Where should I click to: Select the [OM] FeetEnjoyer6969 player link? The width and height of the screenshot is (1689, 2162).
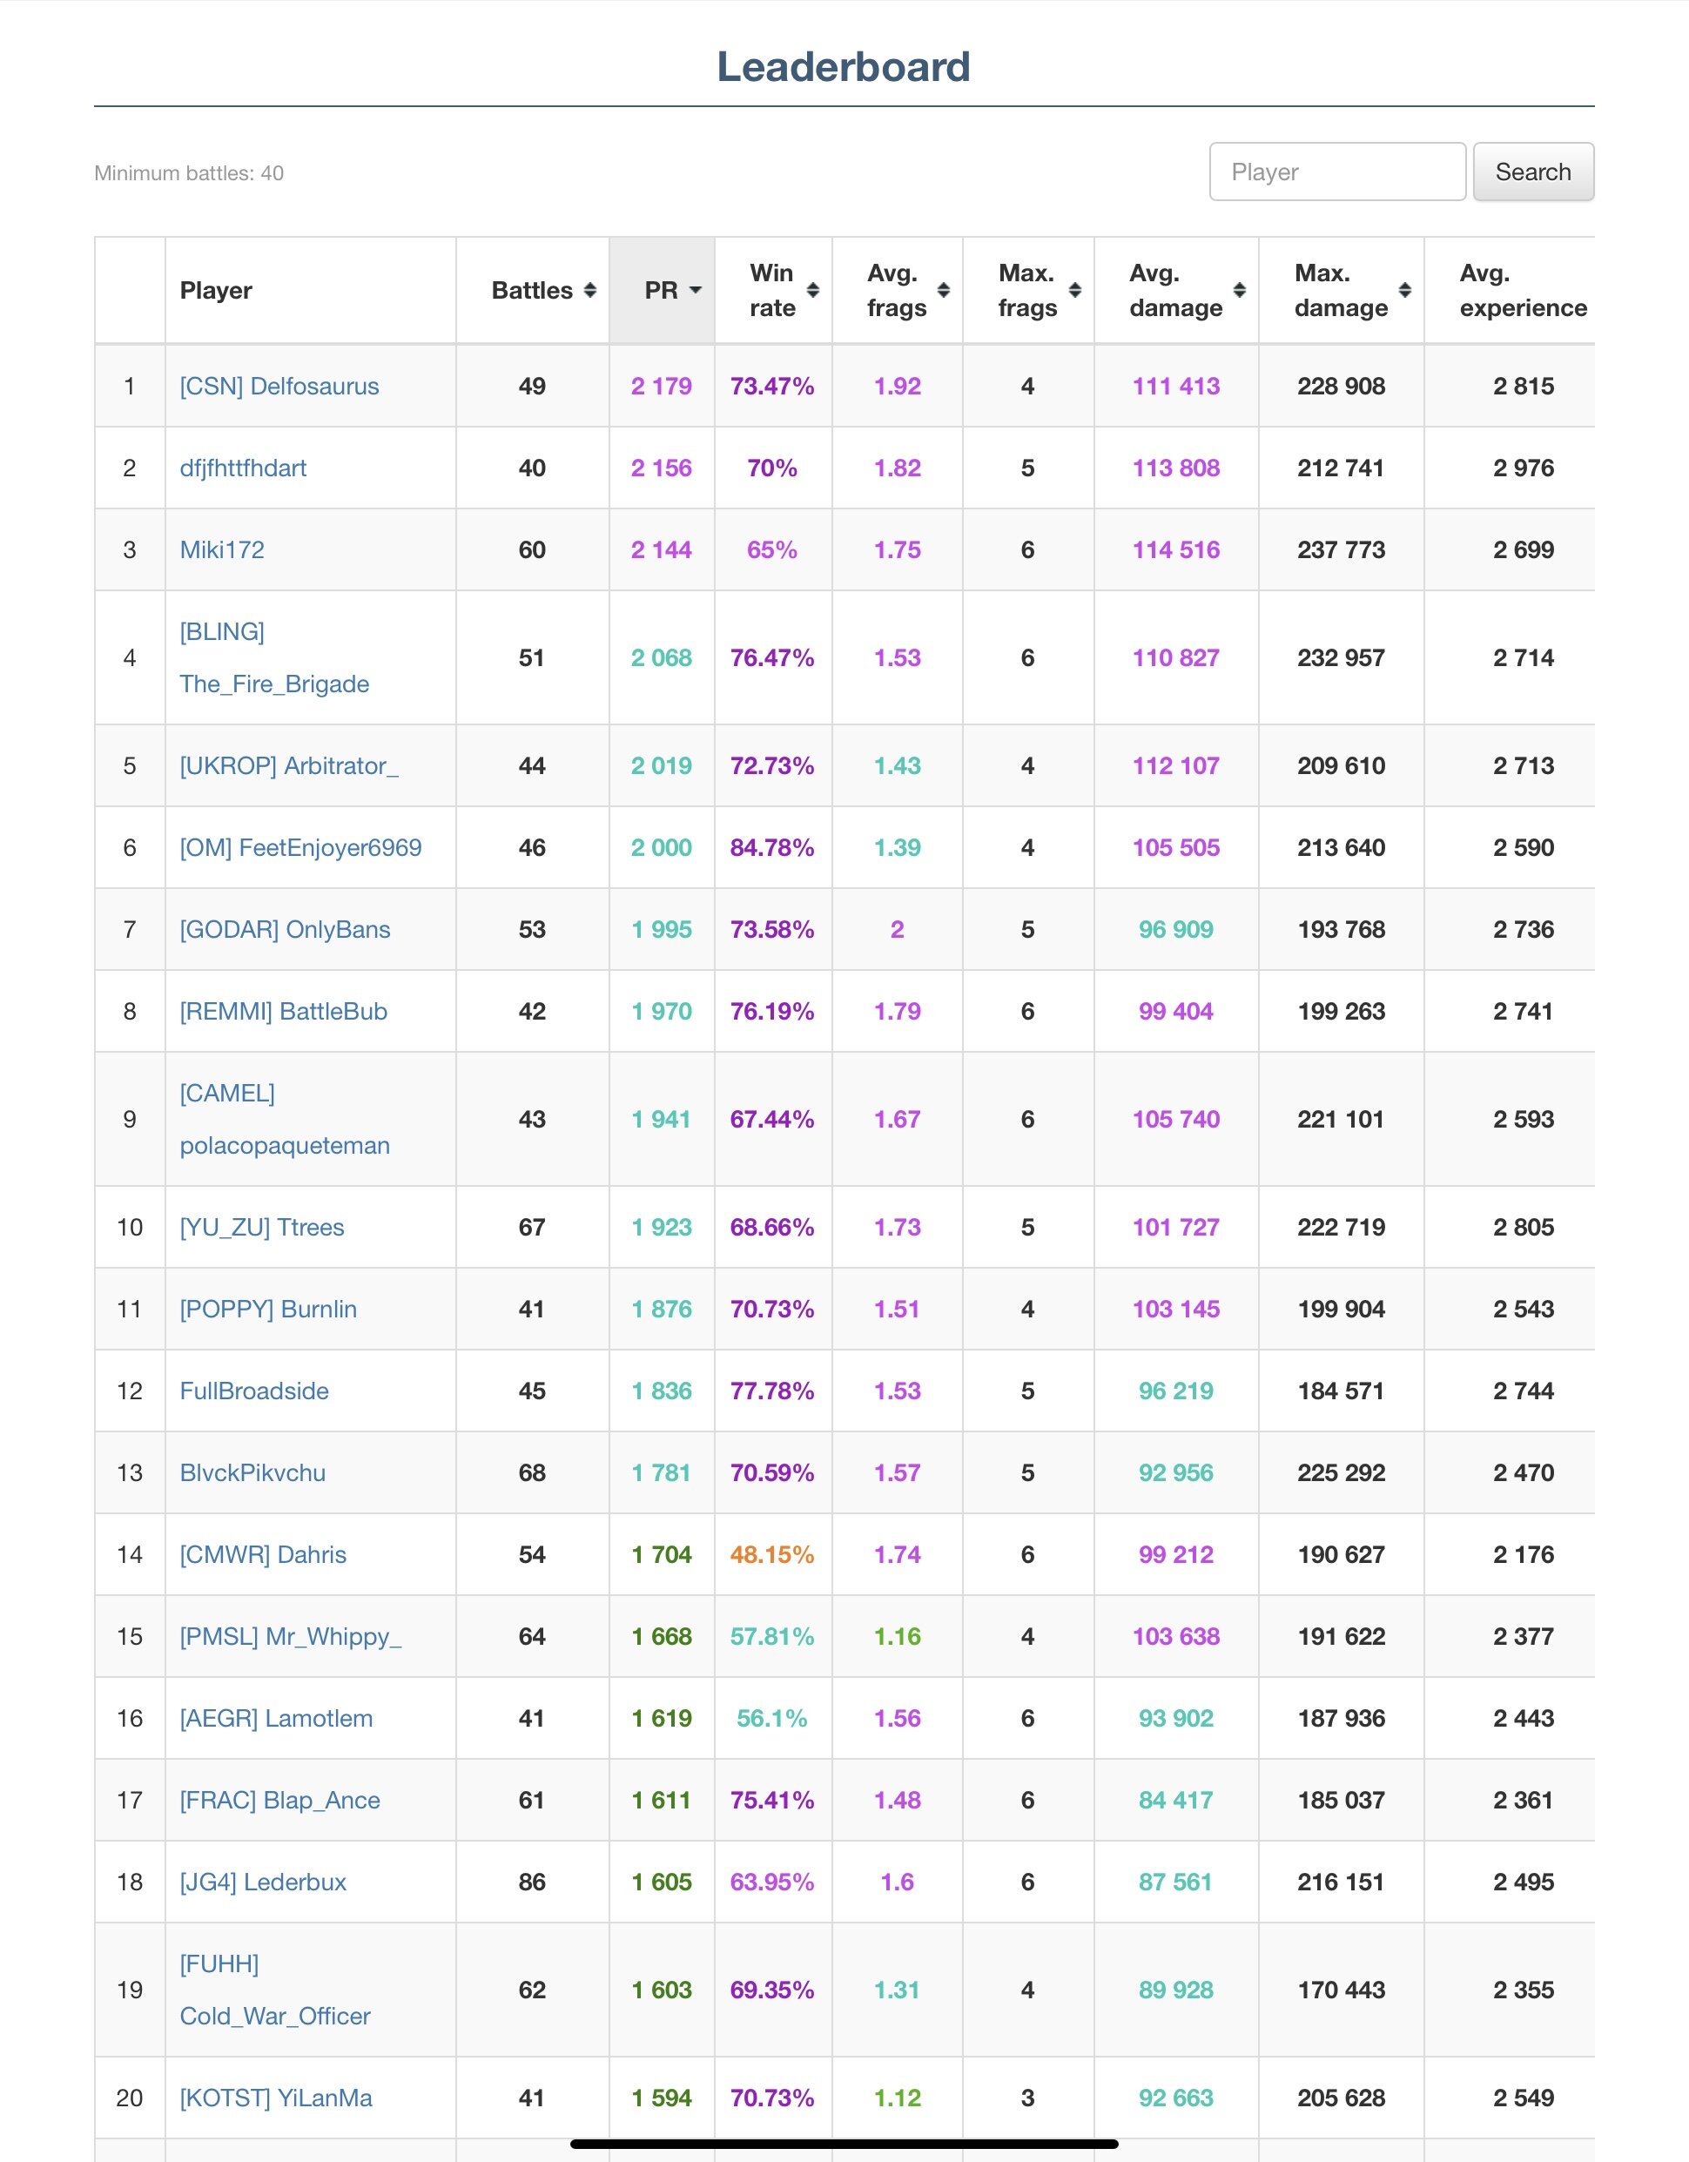pyautogui.click(x=300, y=848)
